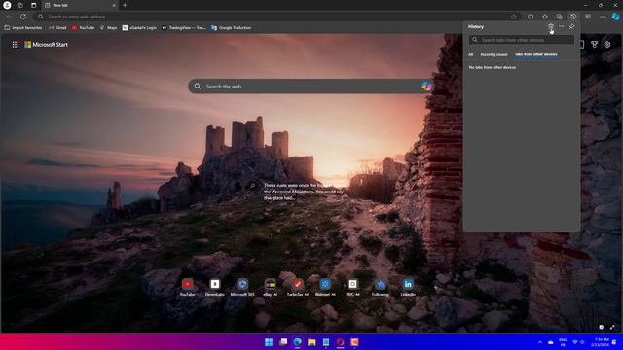
Task: Open taskbar clock and date
Action: coord(600,342)
